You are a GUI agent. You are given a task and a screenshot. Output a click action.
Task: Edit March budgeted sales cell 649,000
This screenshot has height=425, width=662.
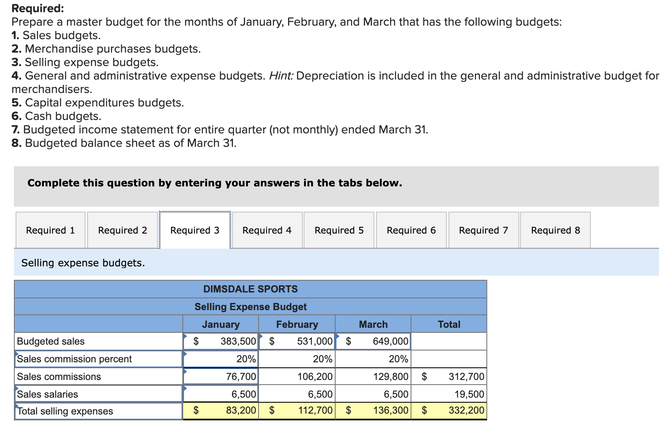[x=373, y=341]
